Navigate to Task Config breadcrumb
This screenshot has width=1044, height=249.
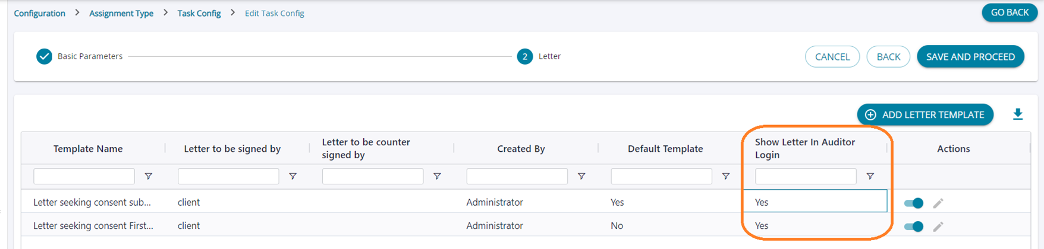click(x=199, y=13)
